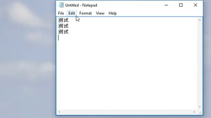The width and height of the screenshot is (211, 118).
Task: Open the File menu
Action: tap(61, 13)
